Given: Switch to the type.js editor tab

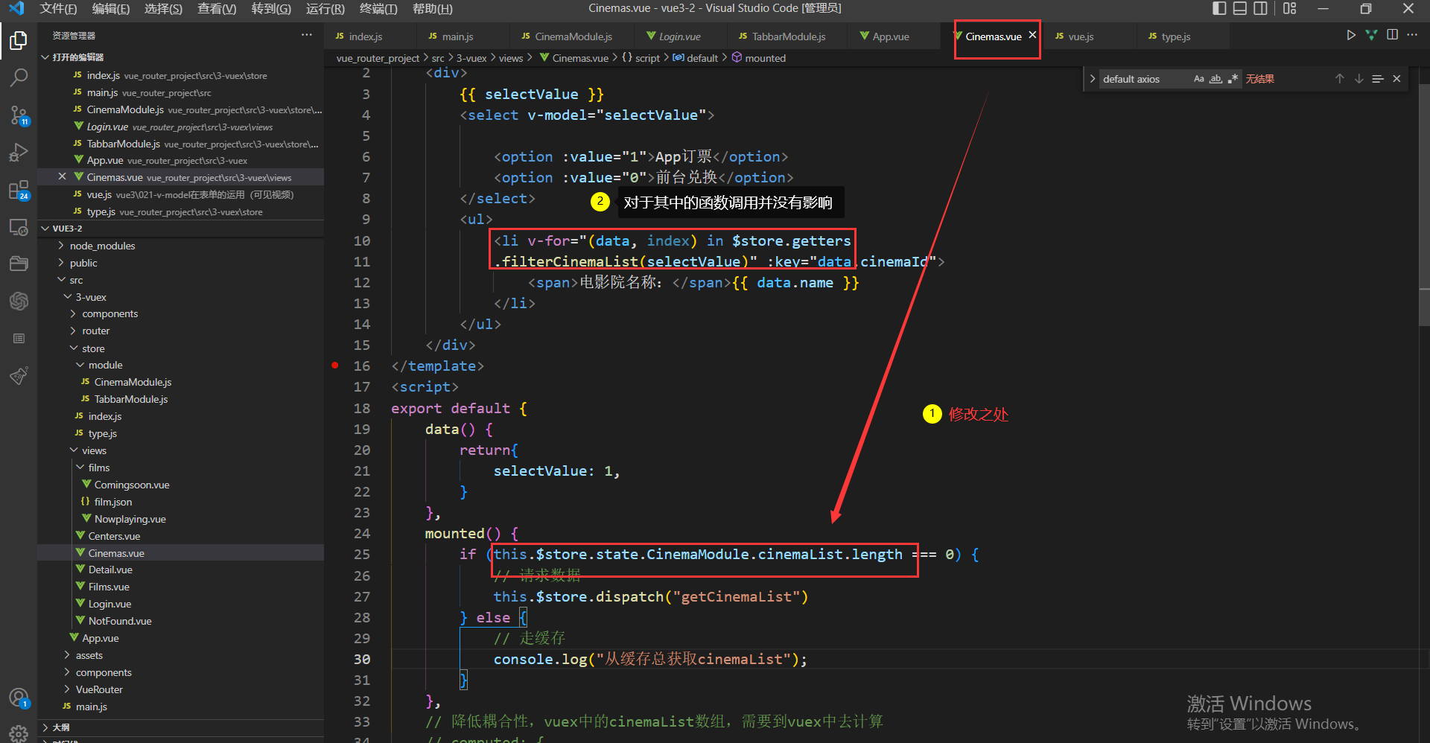Looking at the screenshot, I should 1176,36.
